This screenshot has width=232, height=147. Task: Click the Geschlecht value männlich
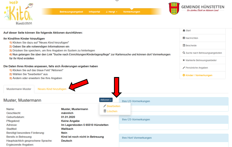tap(67, 113)
